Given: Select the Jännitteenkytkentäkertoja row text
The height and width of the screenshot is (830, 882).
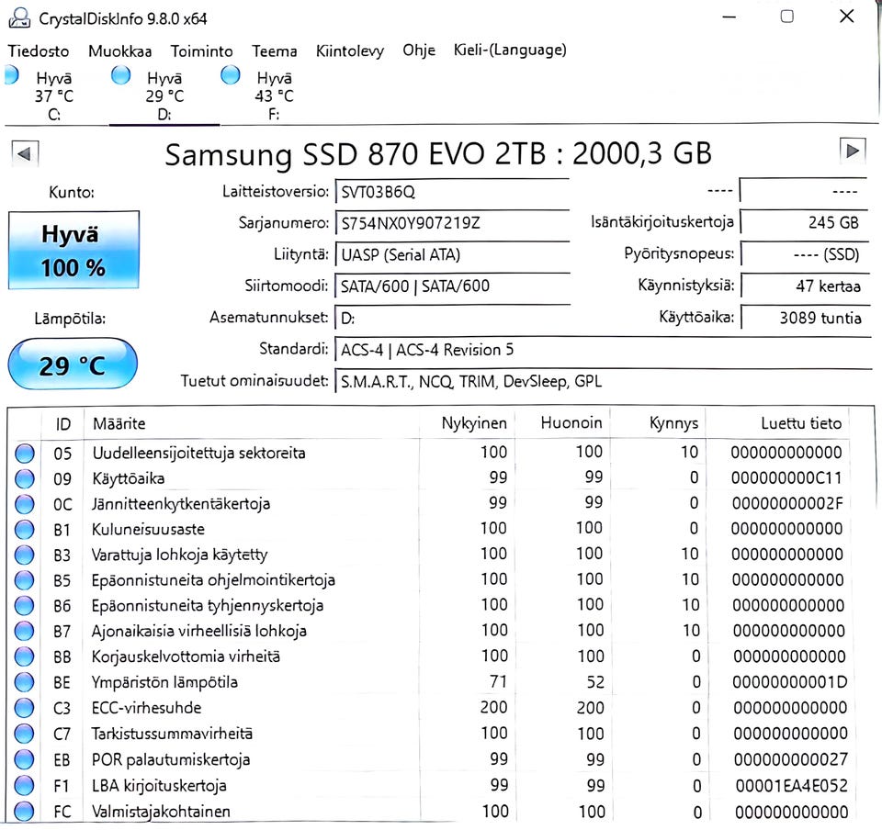Looking at the screenshot, I should 181,504.
